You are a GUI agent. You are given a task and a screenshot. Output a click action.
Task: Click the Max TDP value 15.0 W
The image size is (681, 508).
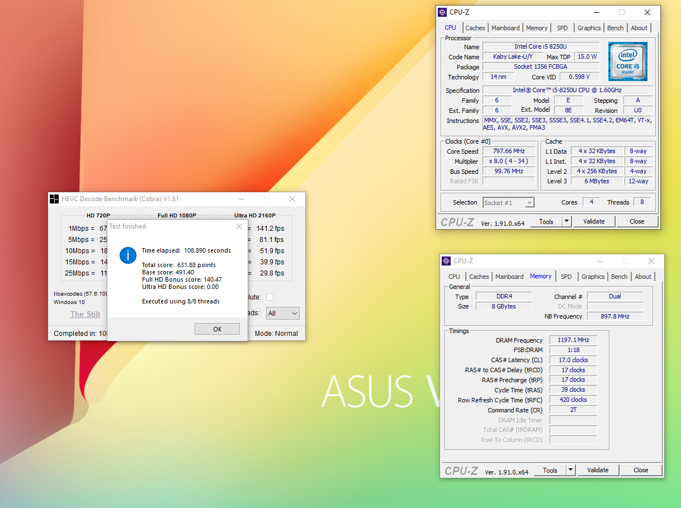[587, 56]
